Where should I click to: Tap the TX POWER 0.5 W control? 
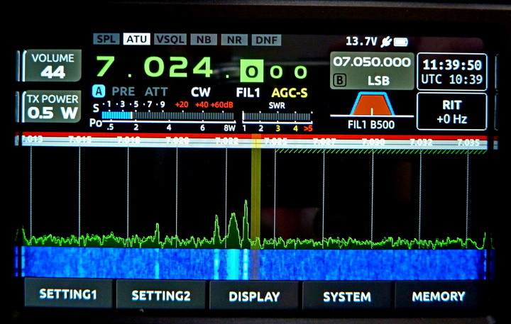pyautogui.click(x=53, y=106)
